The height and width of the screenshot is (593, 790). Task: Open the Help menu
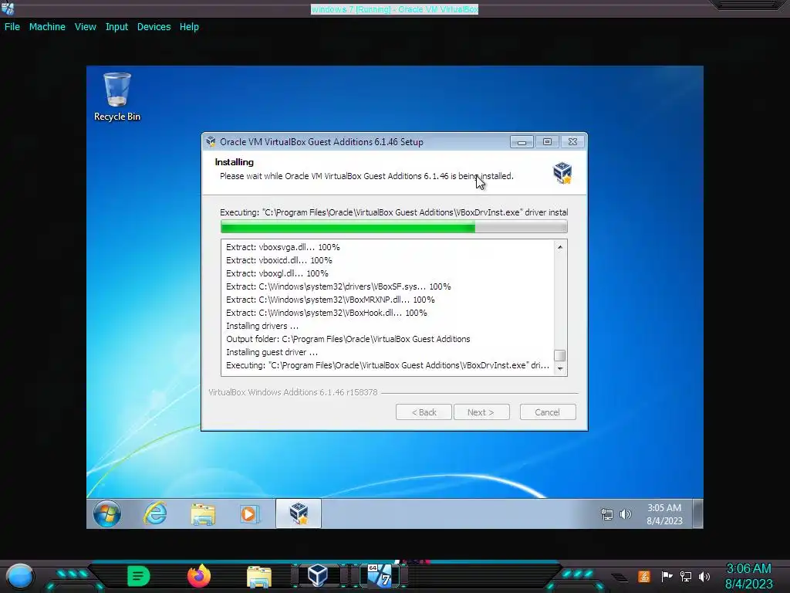[189, 27]
